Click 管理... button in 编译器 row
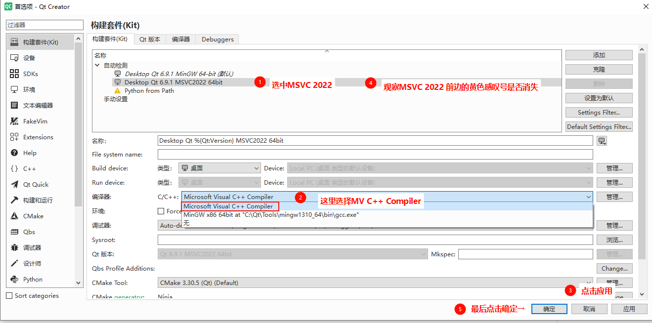 [614, 197]
